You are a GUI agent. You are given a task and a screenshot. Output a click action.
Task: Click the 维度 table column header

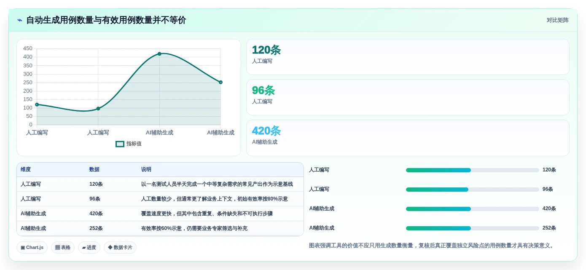tap(26, 170)
